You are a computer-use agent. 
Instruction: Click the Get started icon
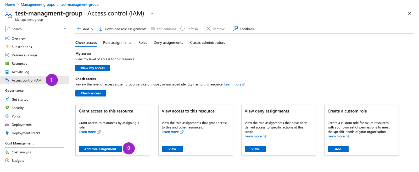tap(7, 99)
